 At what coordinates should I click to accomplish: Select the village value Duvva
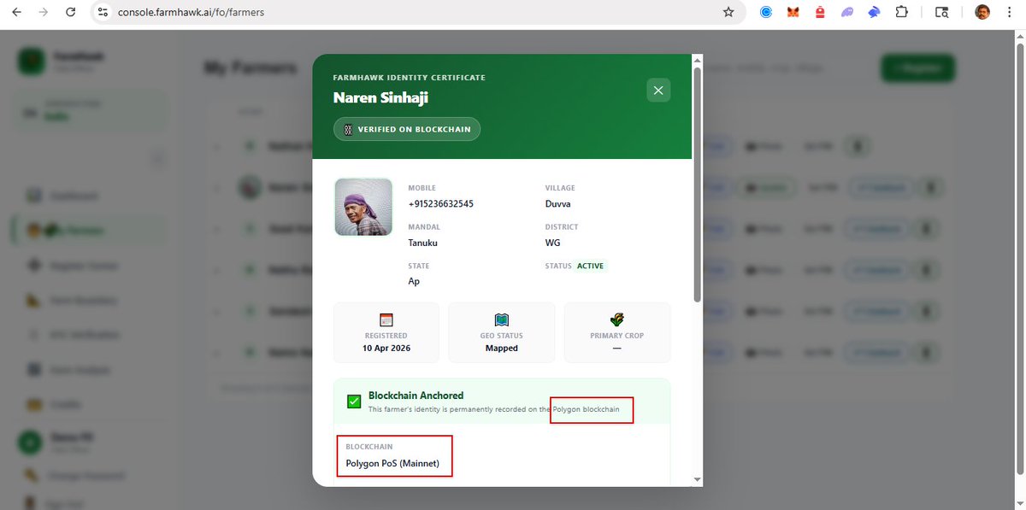[557, 204]
